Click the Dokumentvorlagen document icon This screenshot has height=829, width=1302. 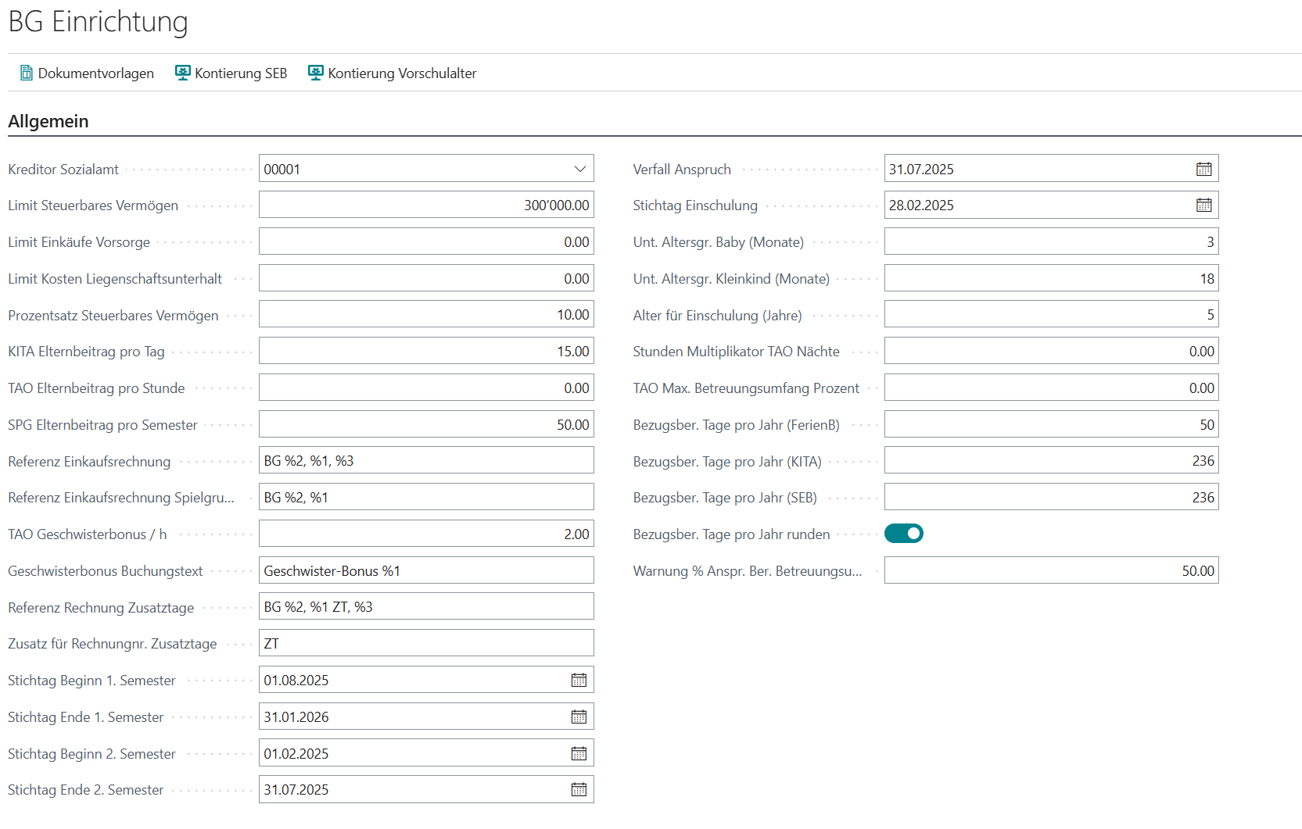tap(27, 73)
